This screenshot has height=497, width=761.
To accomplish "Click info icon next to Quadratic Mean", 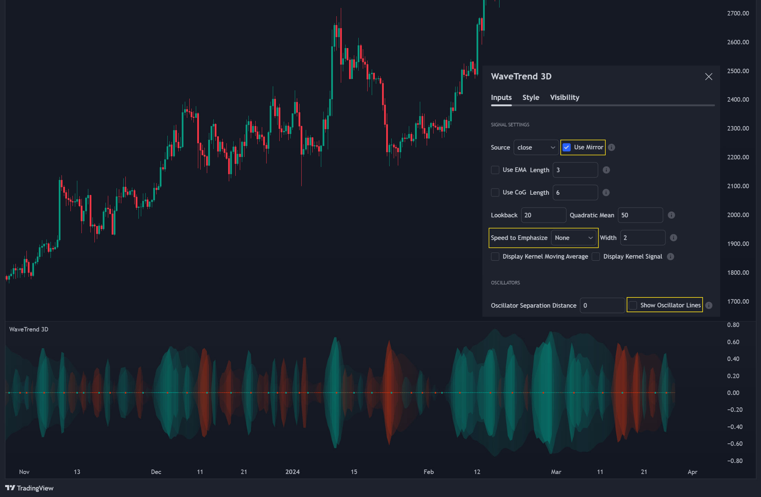I will 671,215.
